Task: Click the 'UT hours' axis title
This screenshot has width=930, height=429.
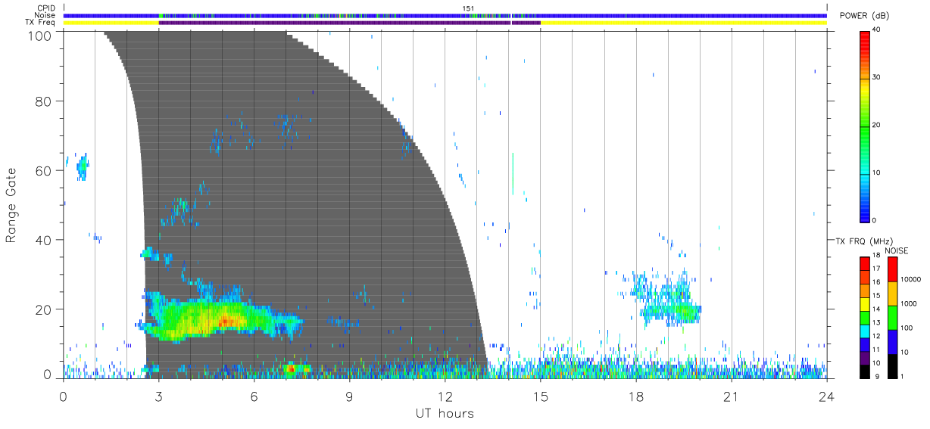Action: 445,413
